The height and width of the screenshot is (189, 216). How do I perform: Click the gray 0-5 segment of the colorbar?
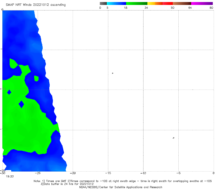[103, 3]
